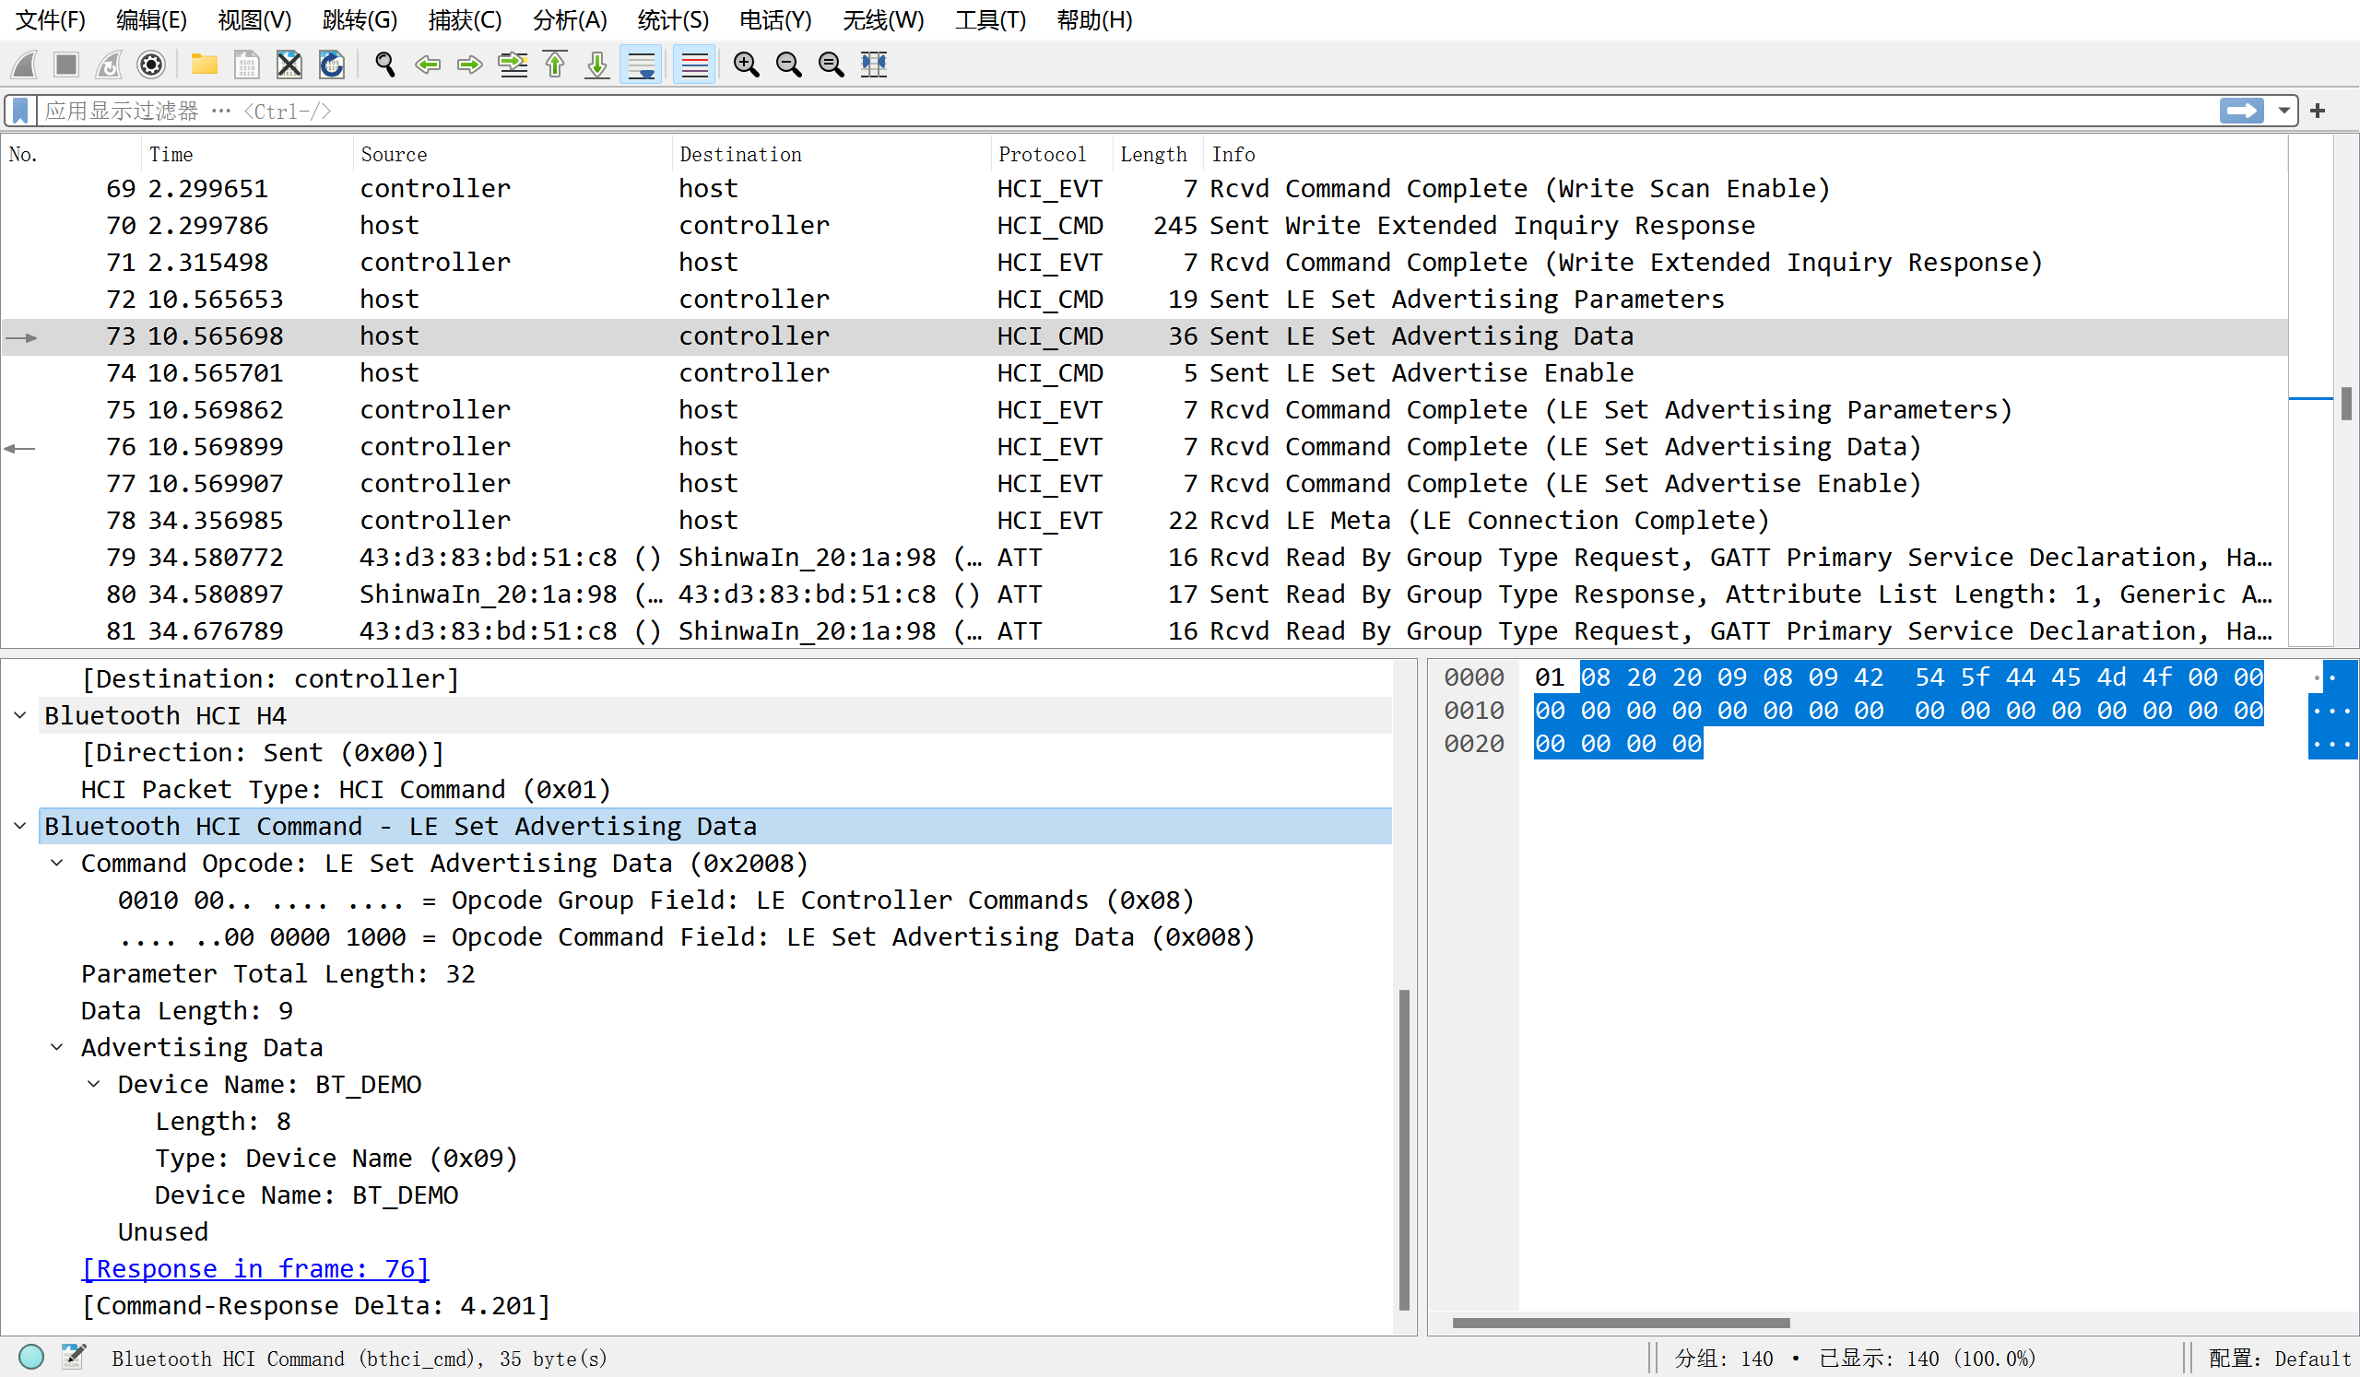Screen dimensions: 2360x1377
Task: Collapse the Command Opcode subtree
Action: 57,862
